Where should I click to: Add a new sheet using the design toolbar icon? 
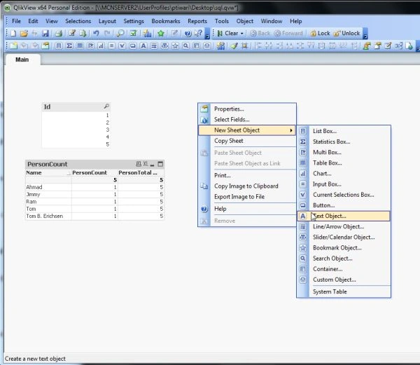tap(13, 46)
